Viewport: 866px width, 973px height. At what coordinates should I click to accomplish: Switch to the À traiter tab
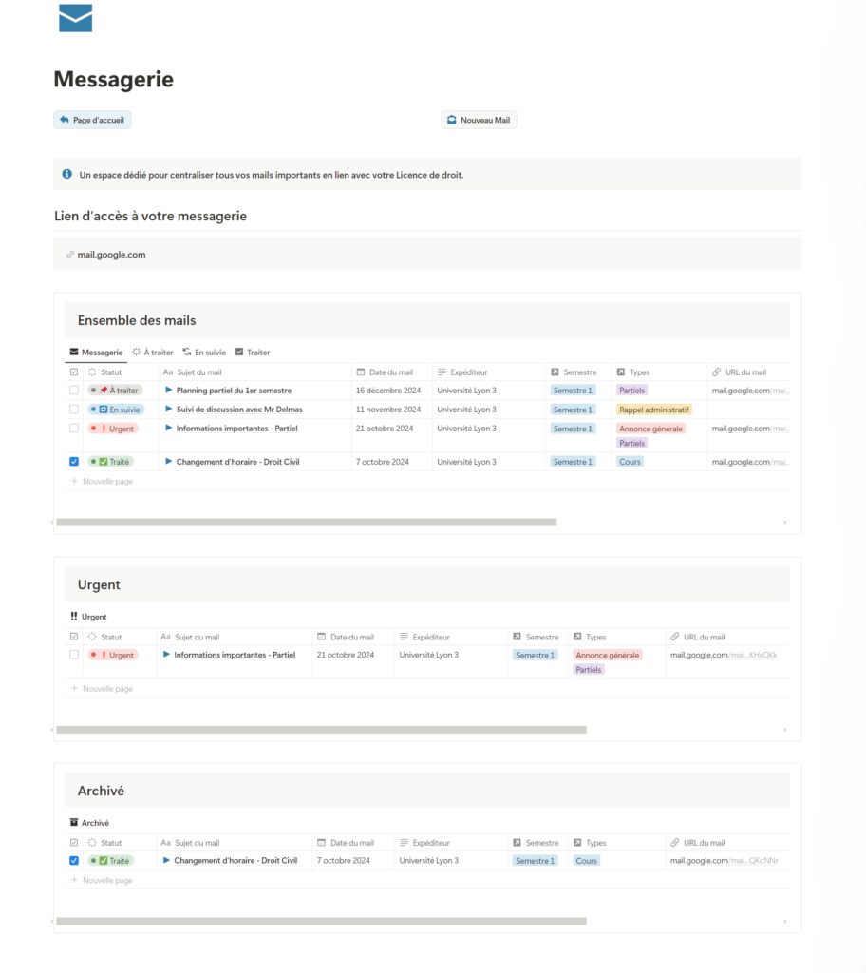coord(153,353)
